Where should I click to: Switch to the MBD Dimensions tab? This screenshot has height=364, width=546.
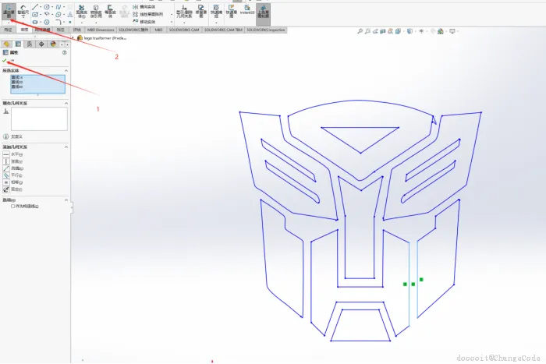(x=101, y=30)
